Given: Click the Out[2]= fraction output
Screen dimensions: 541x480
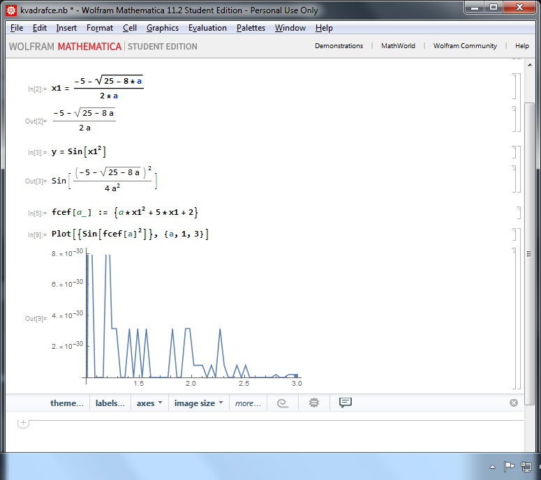Looking at the screenshot, I should coord(84,120).
